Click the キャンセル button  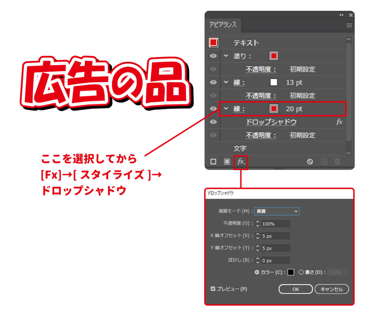tap(331, 289)
